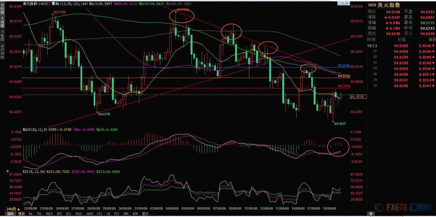Click the MACD(26,12,9) panel label

pos(35,130)
